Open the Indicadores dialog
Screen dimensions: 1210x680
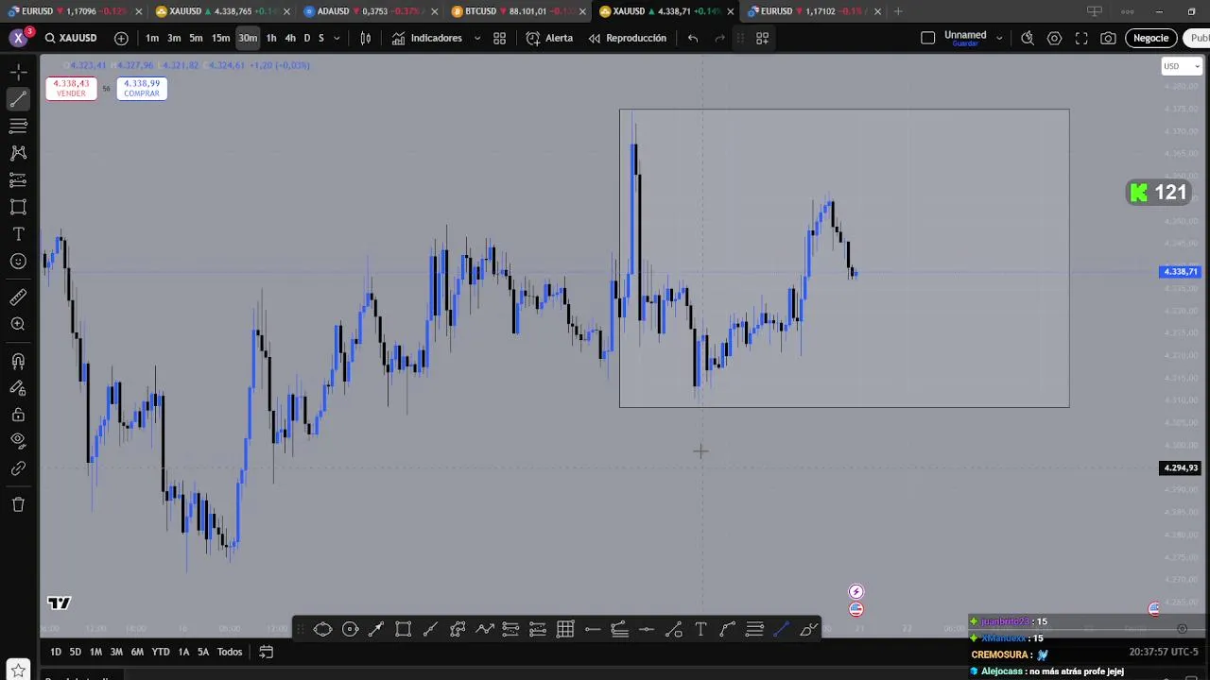tap(427, 38)
